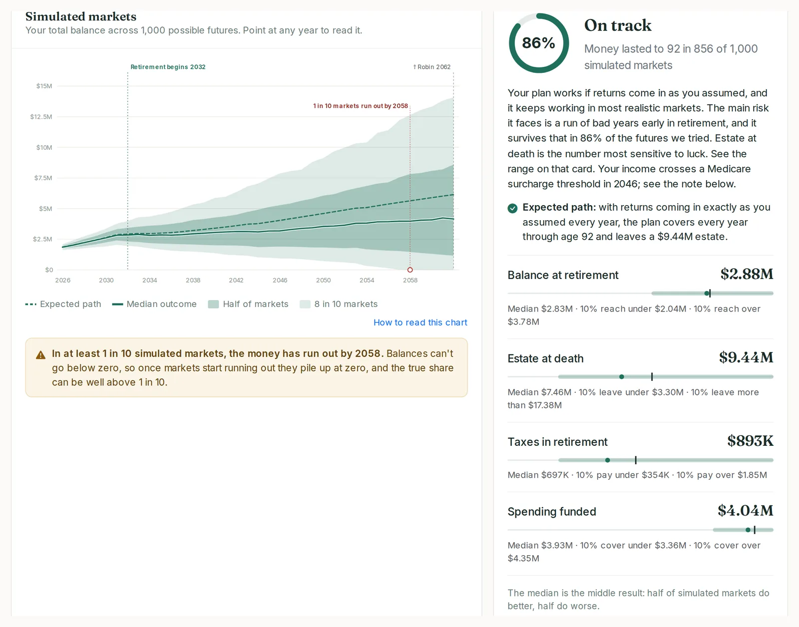Click the Taxes in retirement label
Viewport: 799px width, 627px height.
coord(557,442)
